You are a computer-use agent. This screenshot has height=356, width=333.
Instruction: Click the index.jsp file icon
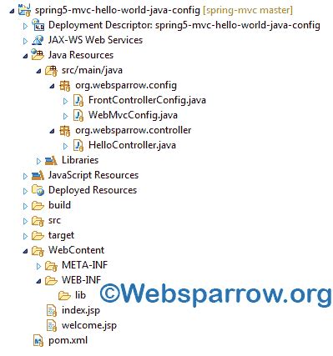point(52,311)
